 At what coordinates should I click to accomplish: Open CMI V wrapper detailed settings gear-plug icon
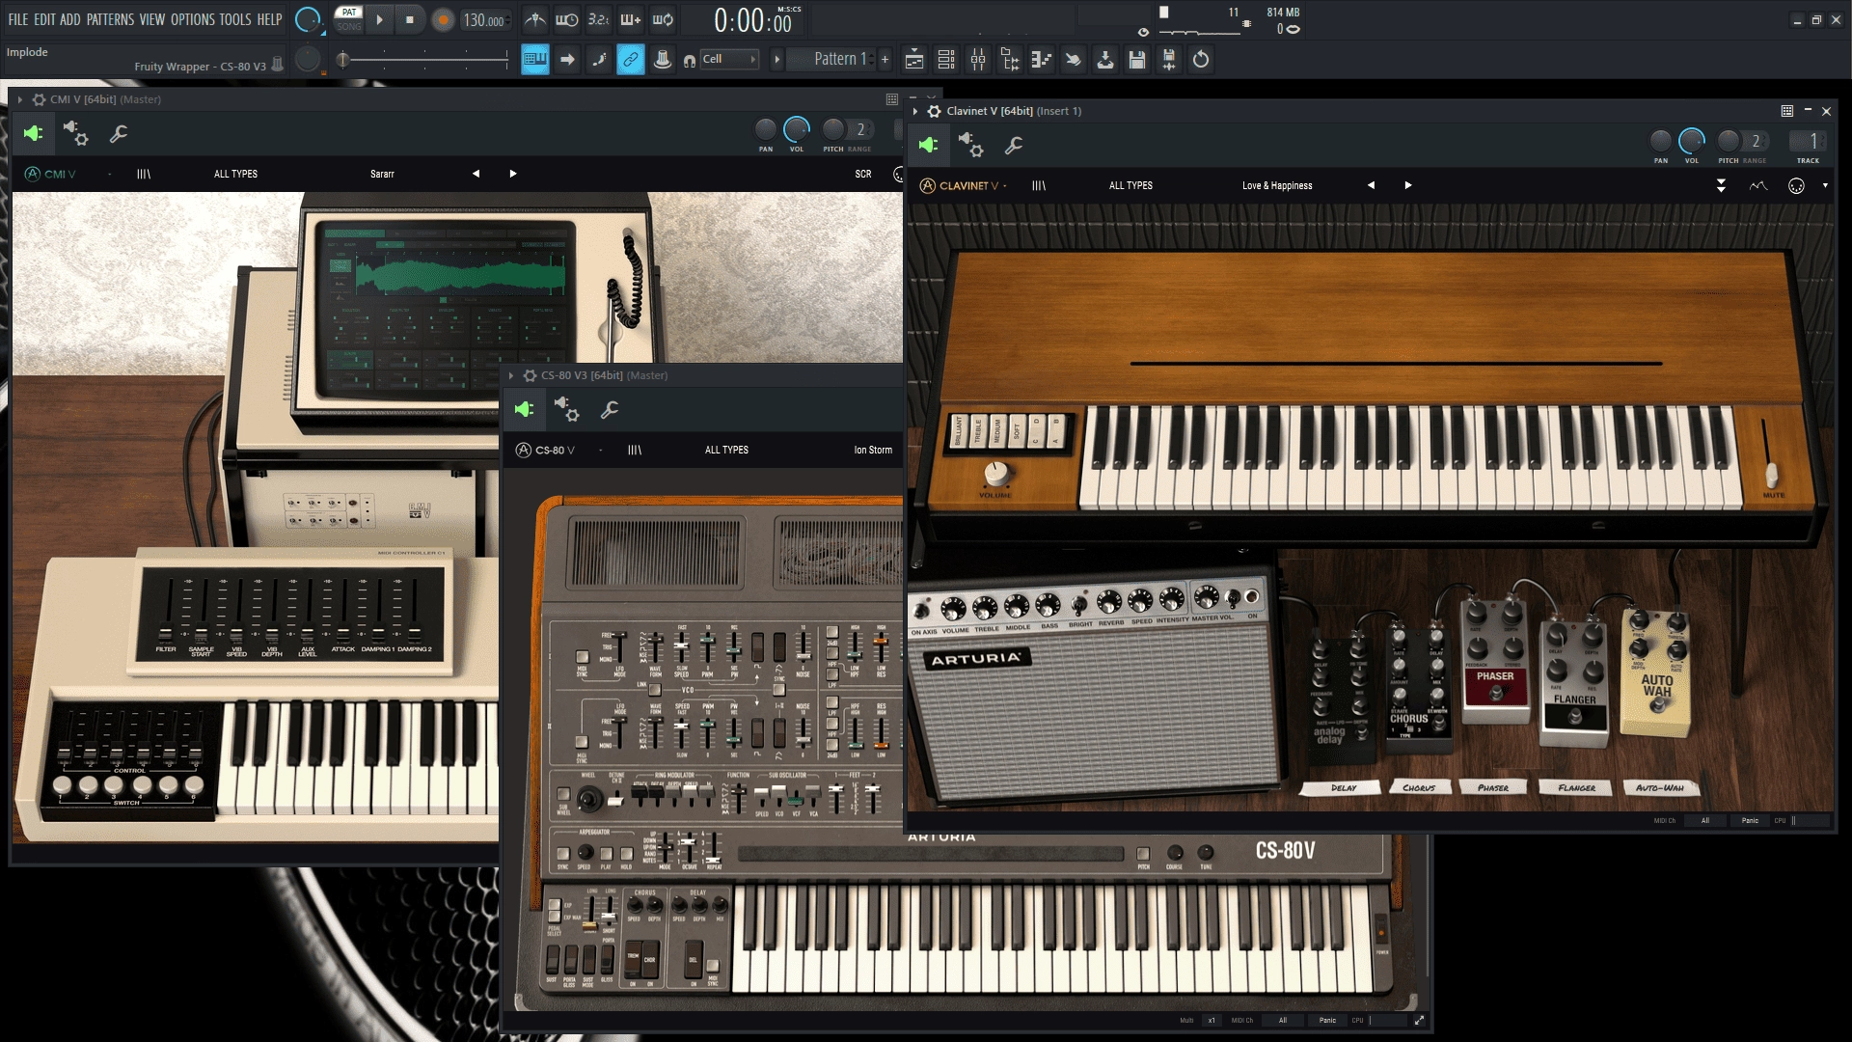coord(76,134)
